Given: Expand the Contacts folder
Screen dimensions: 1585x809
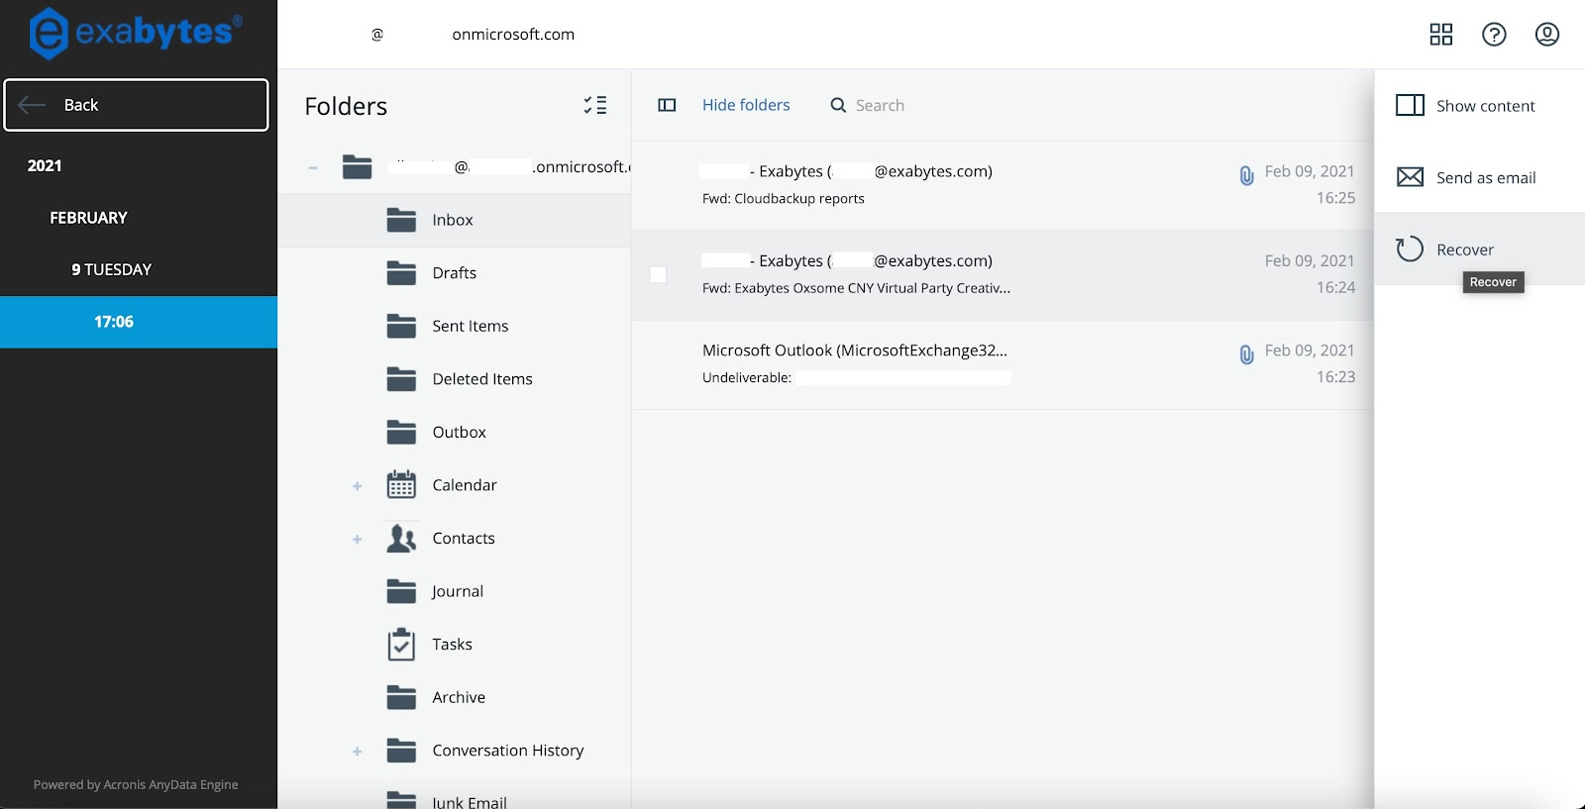Looking at the screenshot, I should pyautogui.click(x=357, y=540).
